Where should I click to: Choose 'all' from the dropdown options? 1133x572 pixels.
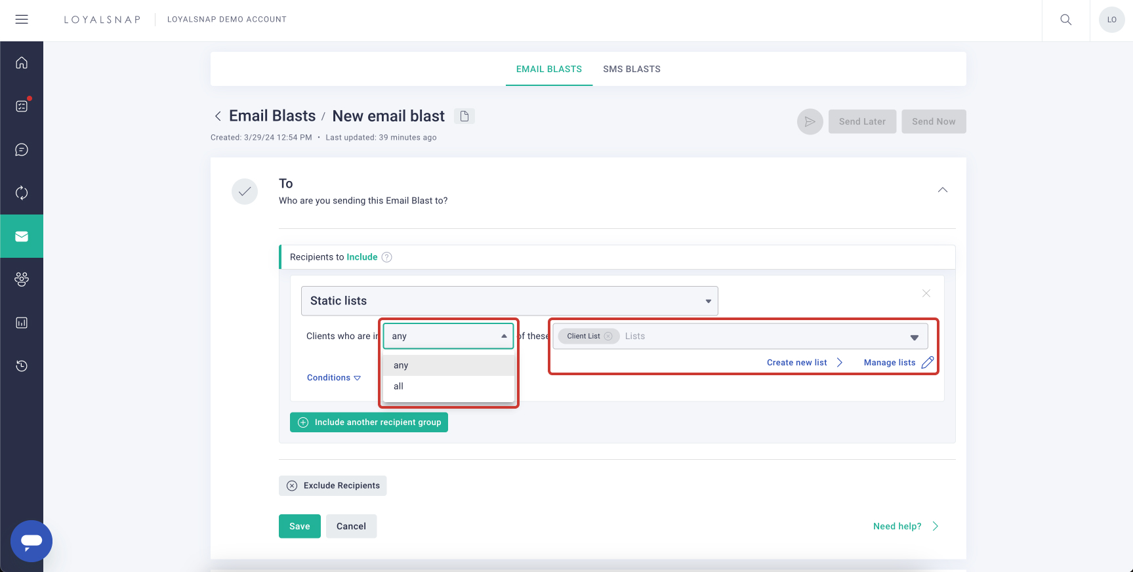tap(449, 386)
